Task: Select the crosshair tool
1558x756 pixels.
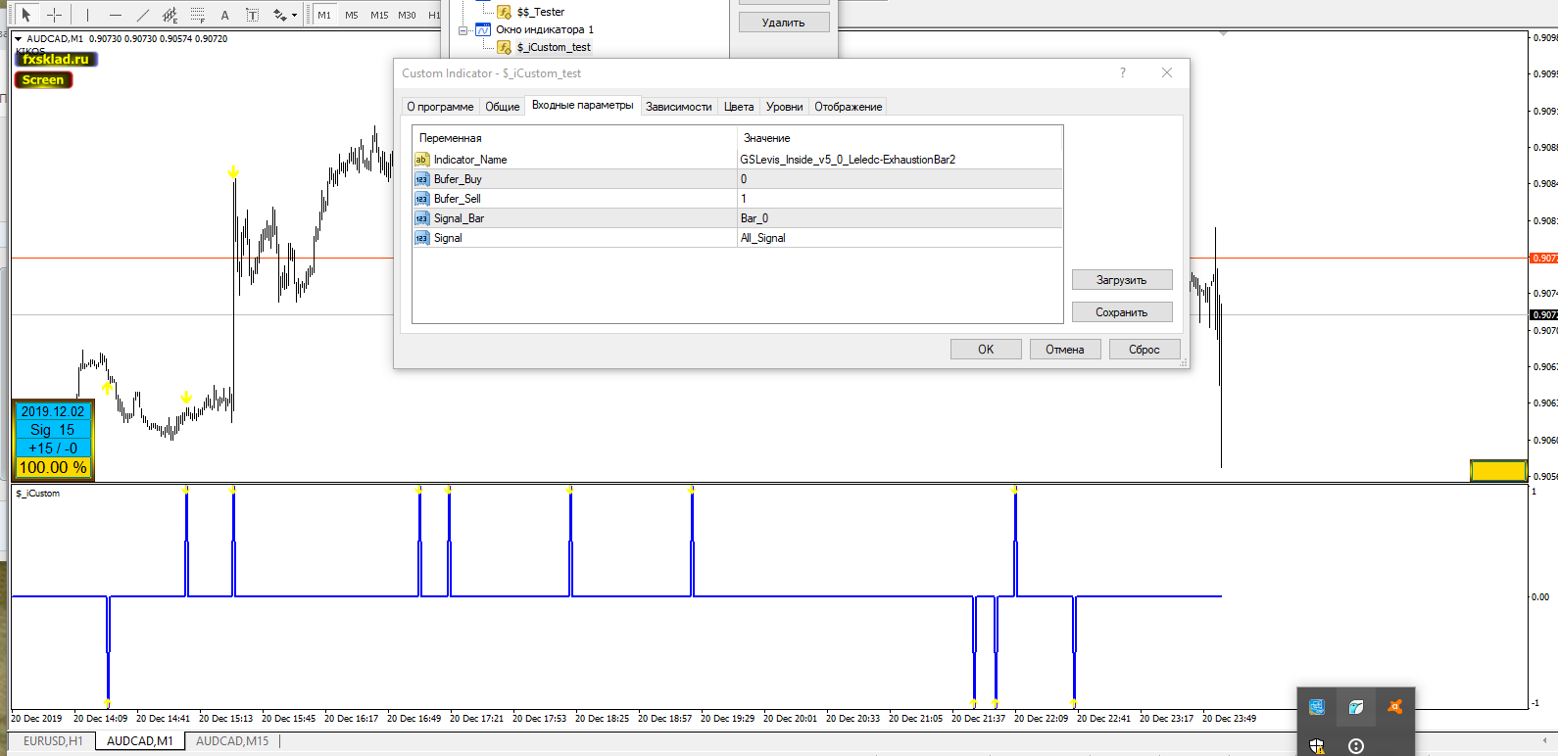Action: click(x=54, y=15)
